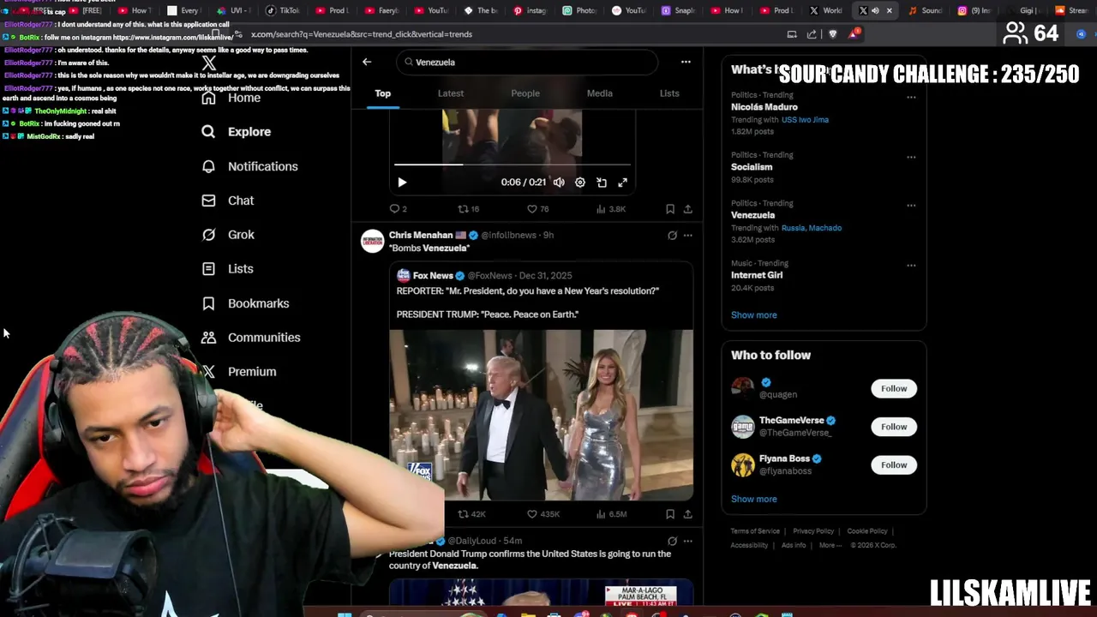The height and width of the screenshot is (617, 1097).
Task: Open more options on Chris Menahan's post
Action: [x=687, y=235]
